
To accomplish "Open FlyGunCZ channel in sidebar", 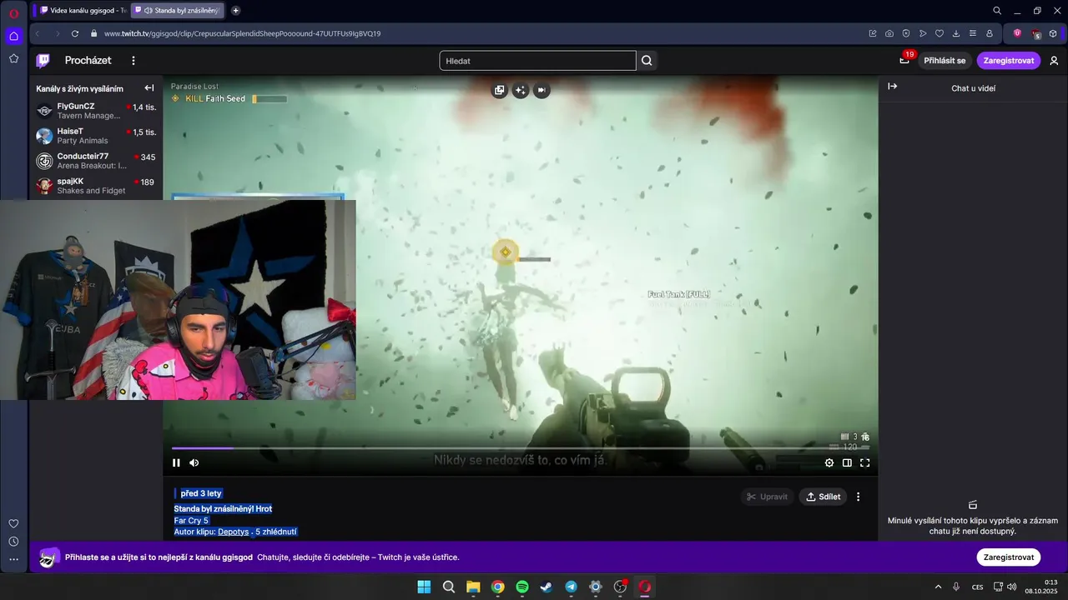I will click(x=96, y=111).
